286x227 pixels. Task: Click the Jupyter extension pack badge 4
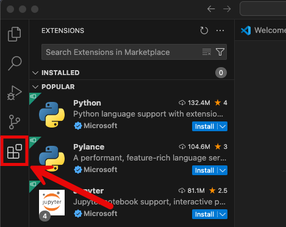pyautogui.click(x=45, y=216)
